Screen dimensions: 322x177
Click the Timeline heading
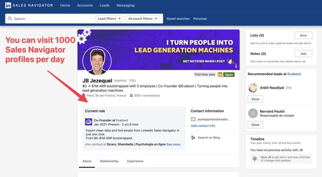[257, 139]
